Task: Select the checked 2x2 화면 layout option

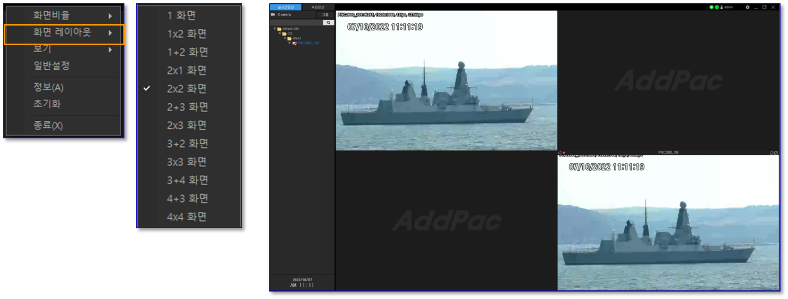Action: (187, 89)
